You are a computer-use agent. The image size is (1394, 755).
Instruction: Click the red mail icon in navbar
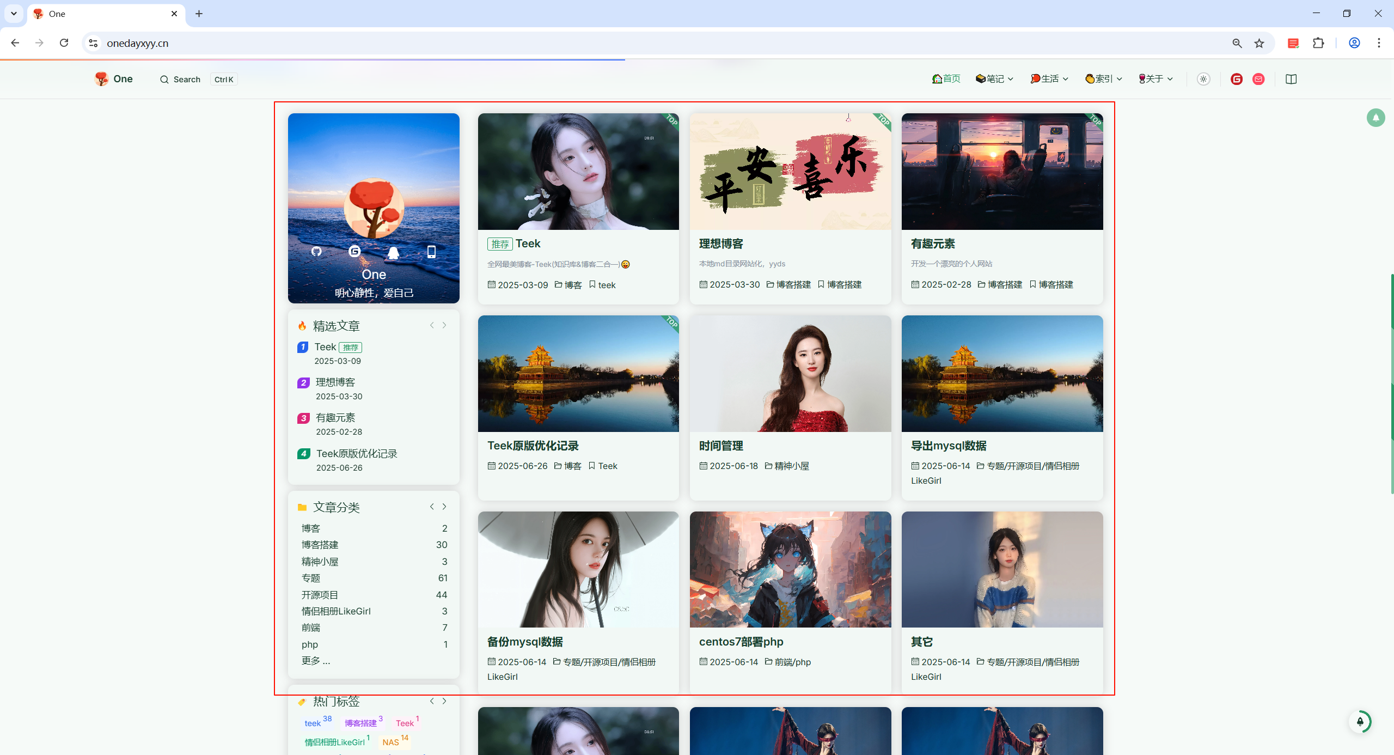pyautogui.click(x=1258, y=79)
